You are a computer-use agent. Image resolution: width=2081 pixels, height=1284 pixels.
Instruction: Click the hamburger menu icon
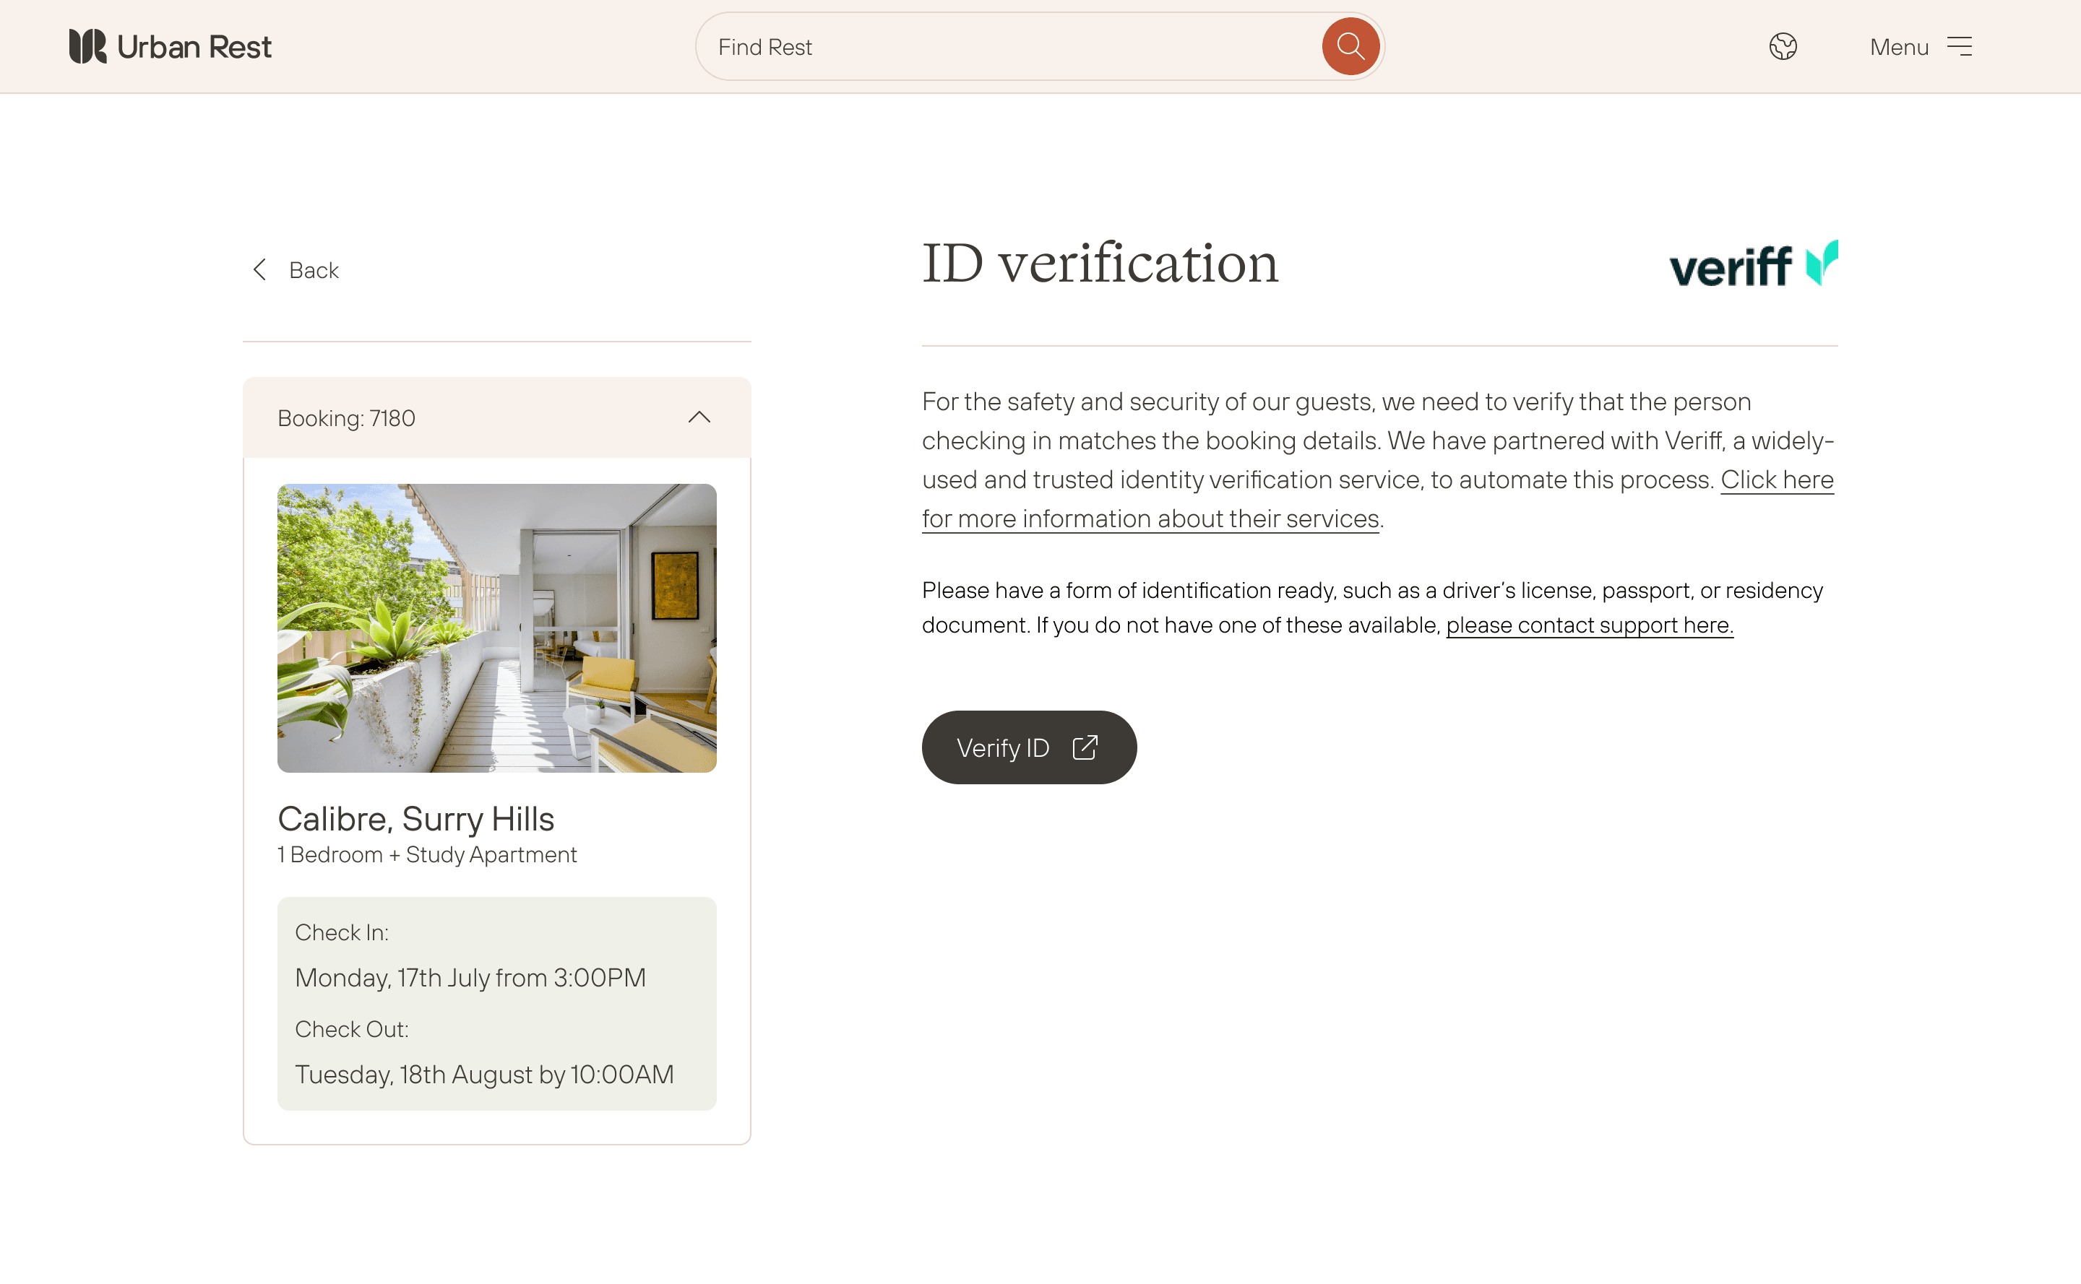[1960, 46]
